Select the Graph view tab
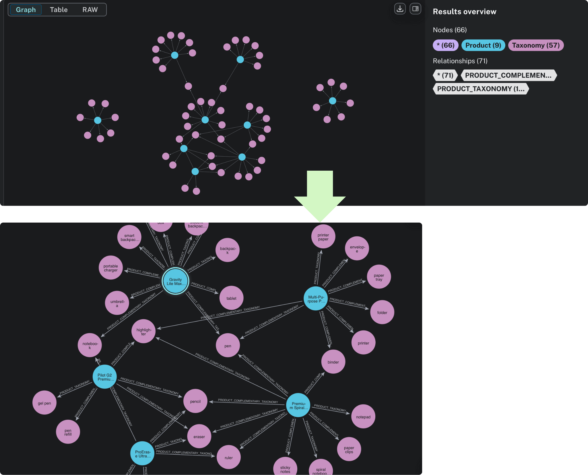The height and width of the screenshot is (475, 588). tap(26, 9)
